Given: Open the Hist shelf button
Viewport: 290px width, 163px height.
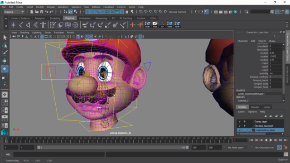Looking at the screenshot, I should (155, 25).
